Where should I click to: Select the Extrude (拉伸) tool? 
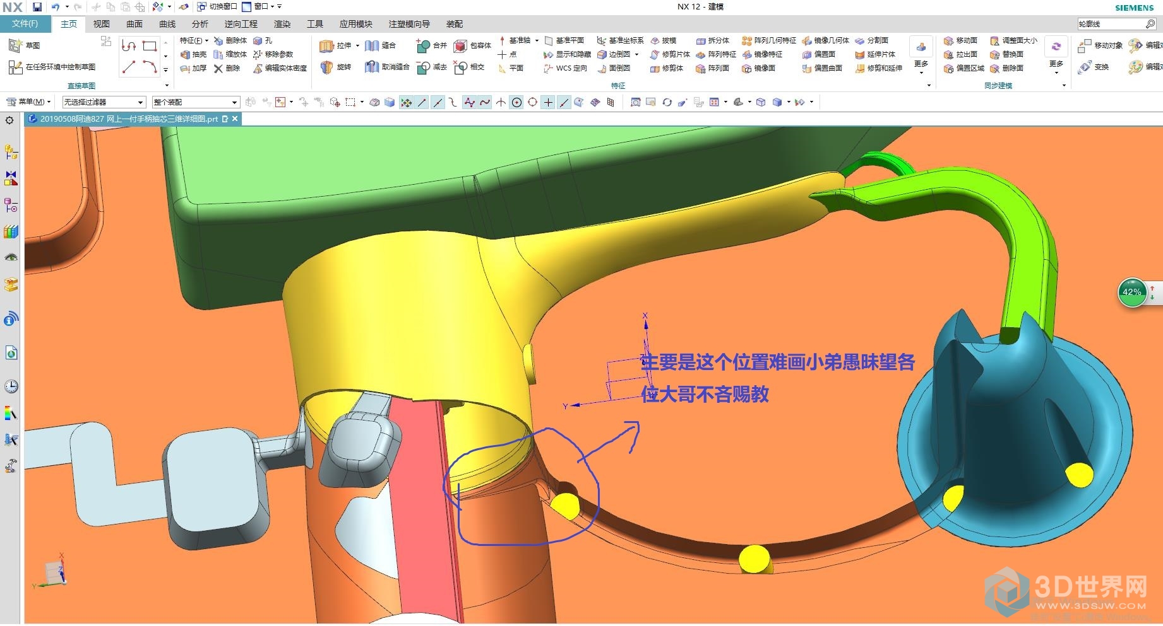point(335,45)
